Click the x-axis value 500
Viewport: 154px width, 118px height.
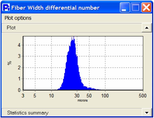point(143,96)
